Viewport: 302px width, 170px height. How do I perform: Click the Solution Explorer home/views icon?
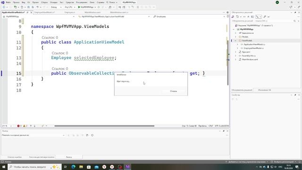[x=233, y=17]
